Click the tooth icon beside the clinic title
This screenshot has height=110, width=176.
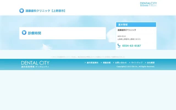coord(21,11)
